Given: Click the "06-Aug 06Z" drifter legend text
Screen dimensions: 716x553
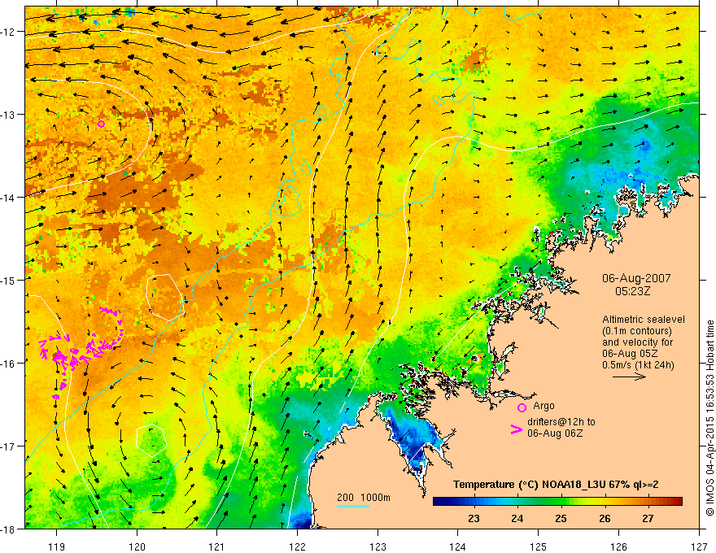Looking at the screenshot, I should click(555, 433).
